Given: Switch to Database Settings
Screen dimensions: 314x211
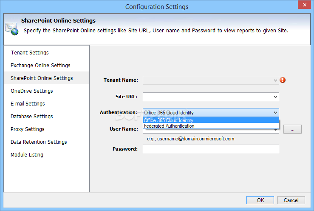Looking at the screenshot, I should coord(32,116).
